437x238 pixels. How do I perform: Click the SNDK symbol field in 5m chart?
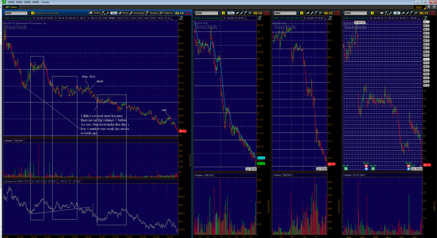tap(207, 13)
